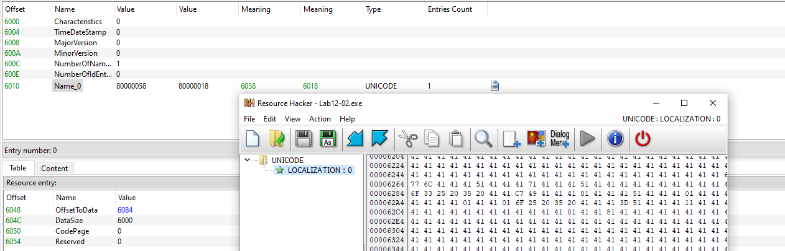The height and width of the screenshot is (251, 785).
Task: Click the DataSize value 6000
Action: (x=124, y=220)
